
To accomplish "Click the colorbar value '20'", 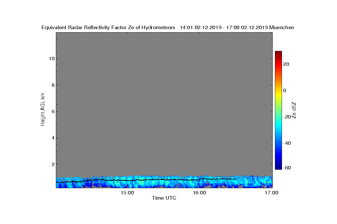I will click(286, 64).
